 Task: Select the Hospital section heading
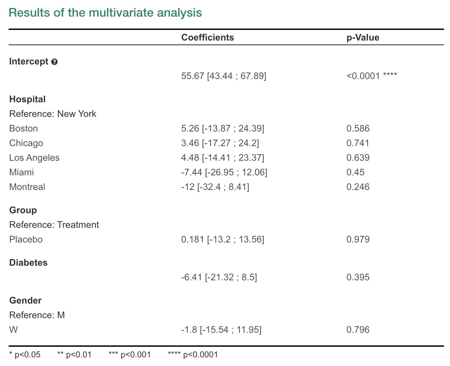[28, 99]
